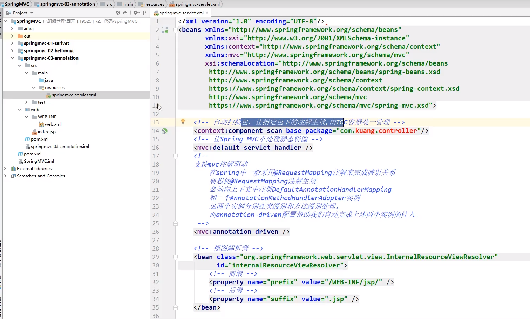Click the test folder icon
Viewport: 530px width, 319px height.
tap(34, 102)
